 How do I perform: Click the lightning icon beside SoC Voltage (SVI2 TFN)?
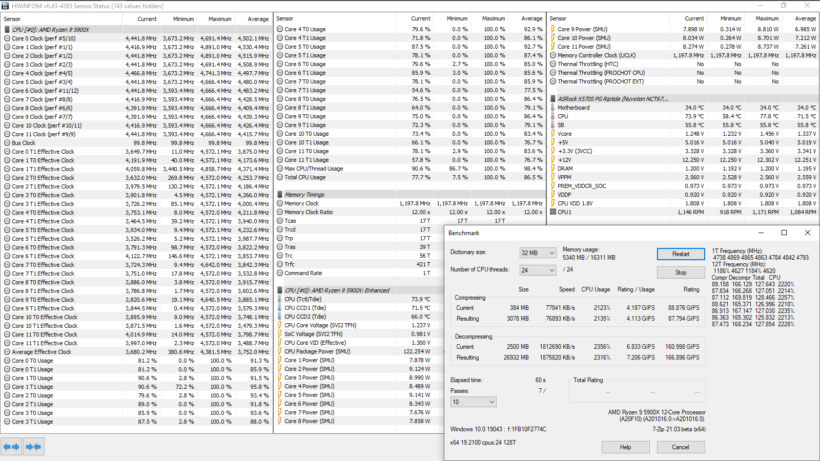[280, 334]
